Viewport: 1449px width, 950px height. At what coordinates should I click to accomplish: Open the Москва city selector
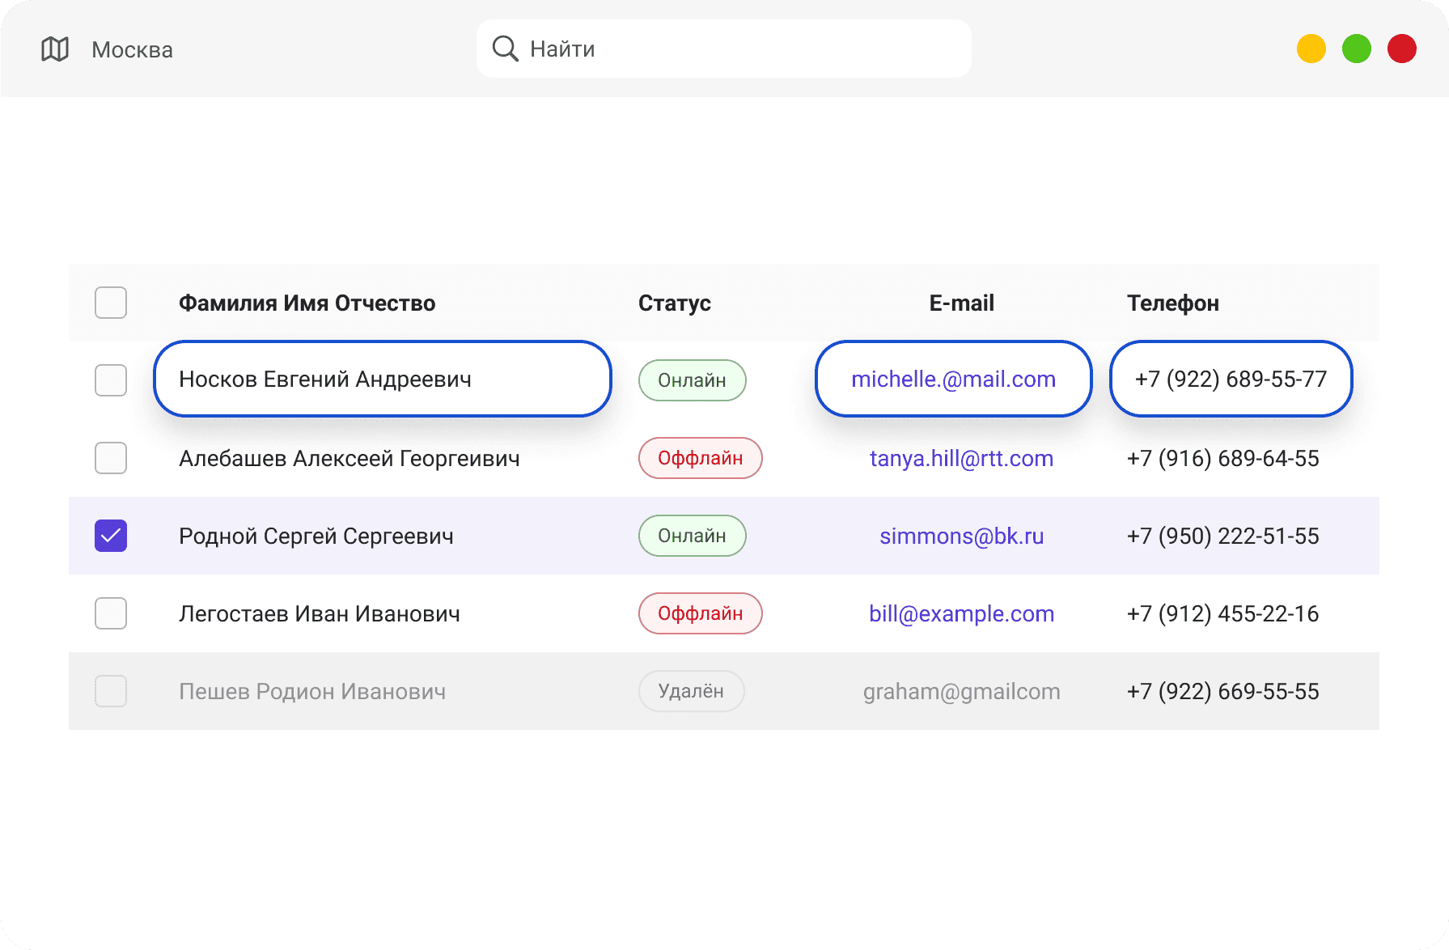[132, 50]
